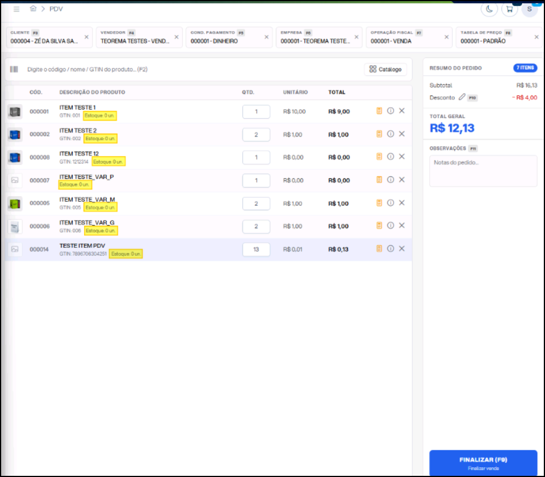This screenshot has width=545, height=477.
Task: Go to the home breadcrumb icon
Action: click(33, 9)
